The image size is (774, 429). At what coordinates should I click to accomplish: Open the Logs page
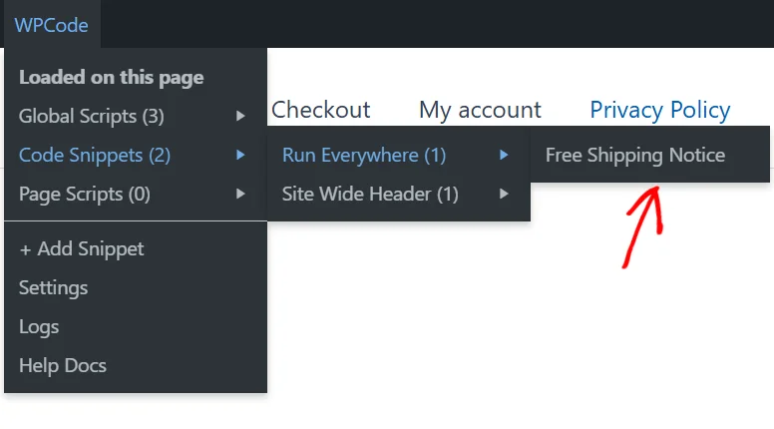coord(136,327)
